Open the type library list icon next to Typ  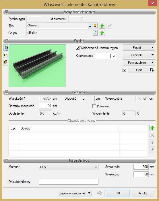(x=90, y=26)
